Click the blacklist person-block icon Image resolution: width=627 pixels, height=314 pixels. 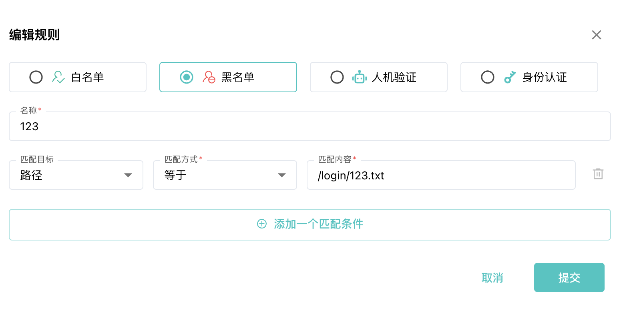pos(209,77)
